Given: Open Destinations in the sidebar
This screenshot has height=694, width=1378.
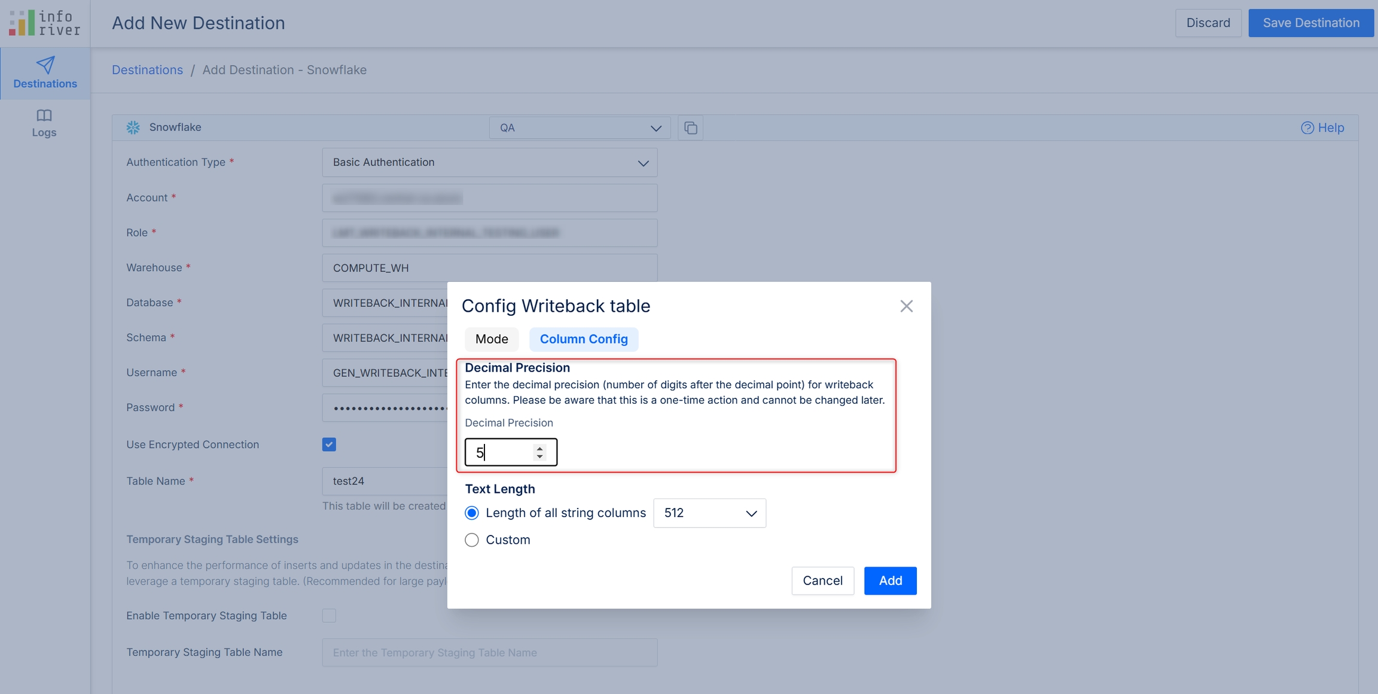Looking at the screenshot, I should [x=45, y=73].
